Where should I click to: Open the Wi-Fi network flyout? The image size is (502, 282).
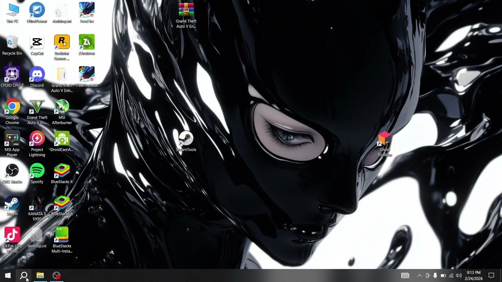point(451,275)
